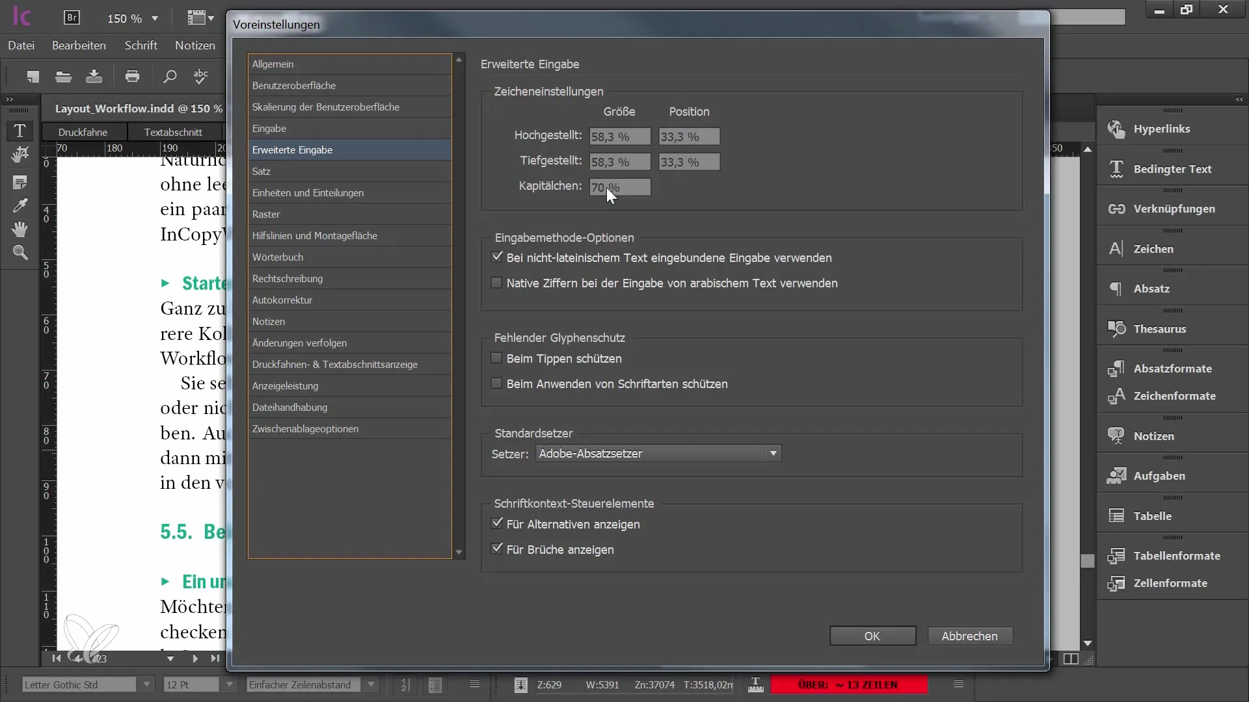Select the Absatzformate panel icon
The height and width of the screenshot is (702, 1249).
pos(1116,367)
